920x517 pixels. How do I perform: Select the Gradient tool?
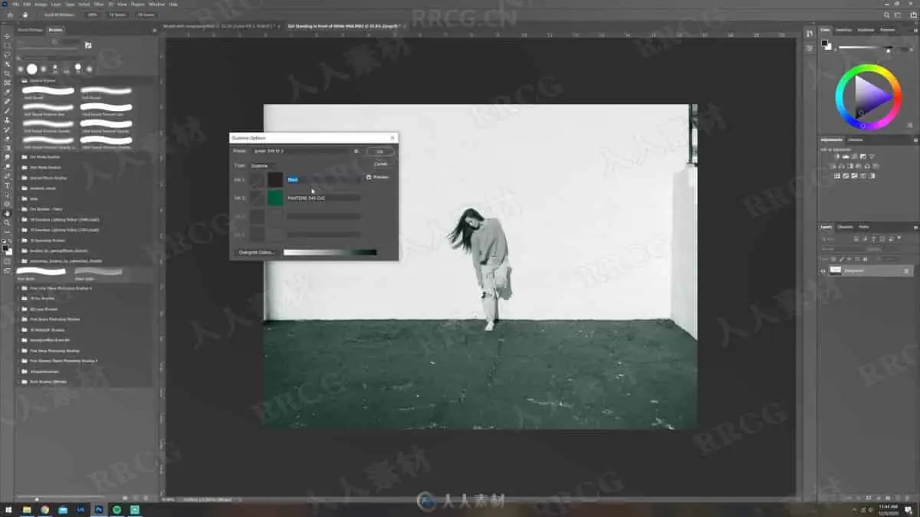tap(8, 148)
